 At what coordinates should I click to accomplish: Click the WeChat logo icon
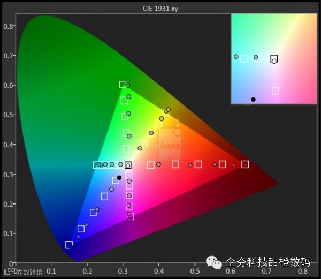pyautogui.click(x=214, y=262)
